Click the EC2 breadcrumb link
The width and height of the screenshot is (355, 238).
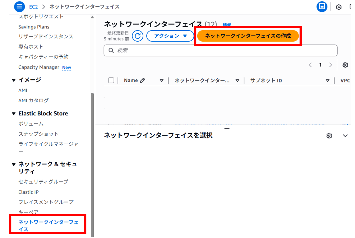point(33,6)
